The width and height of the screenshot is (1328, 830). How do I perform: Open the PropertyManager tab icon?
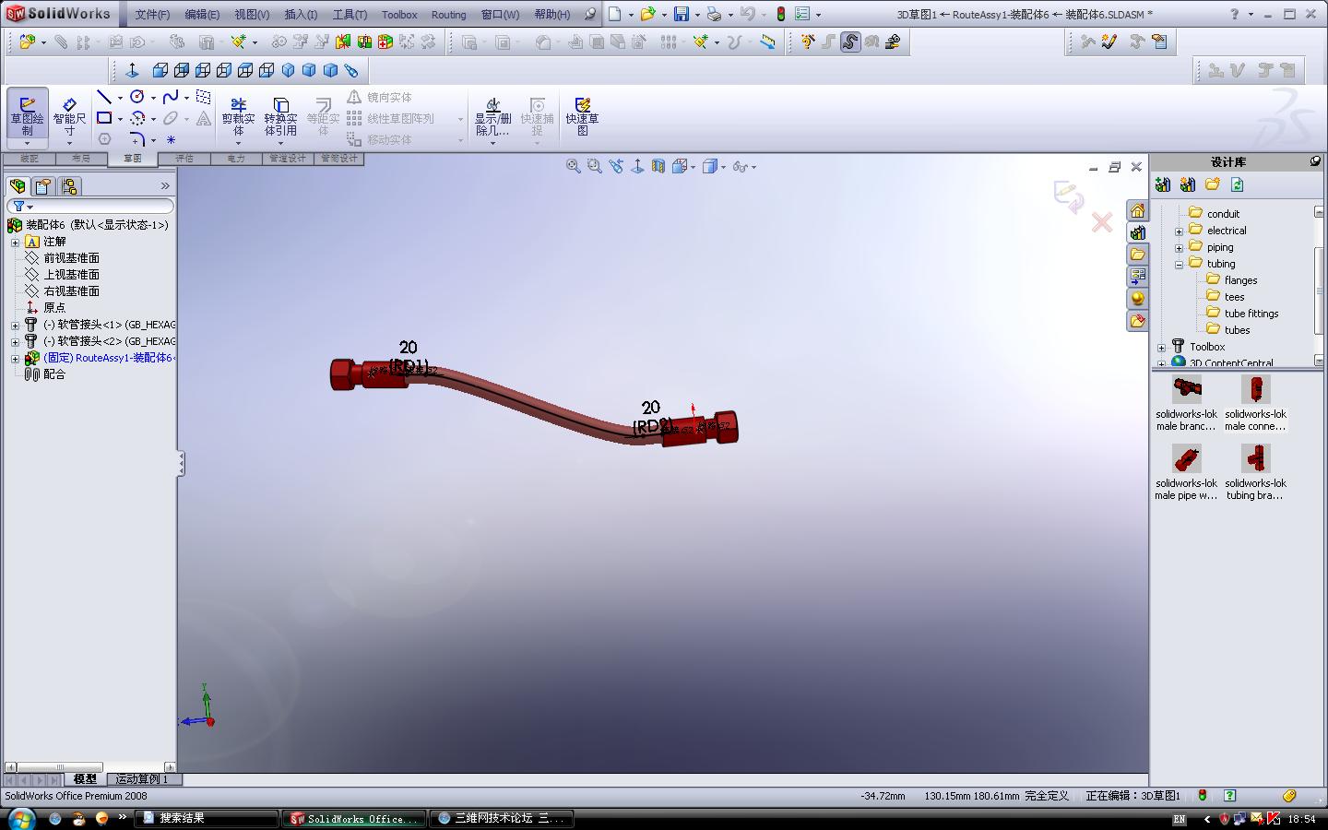43,186
